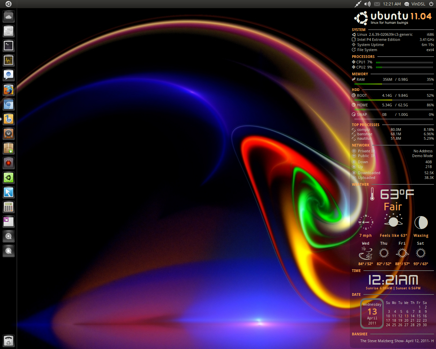Viewport: 436px width, 349px height.
Task: Open the Files & Folders lens
Action: pos(9,251)
